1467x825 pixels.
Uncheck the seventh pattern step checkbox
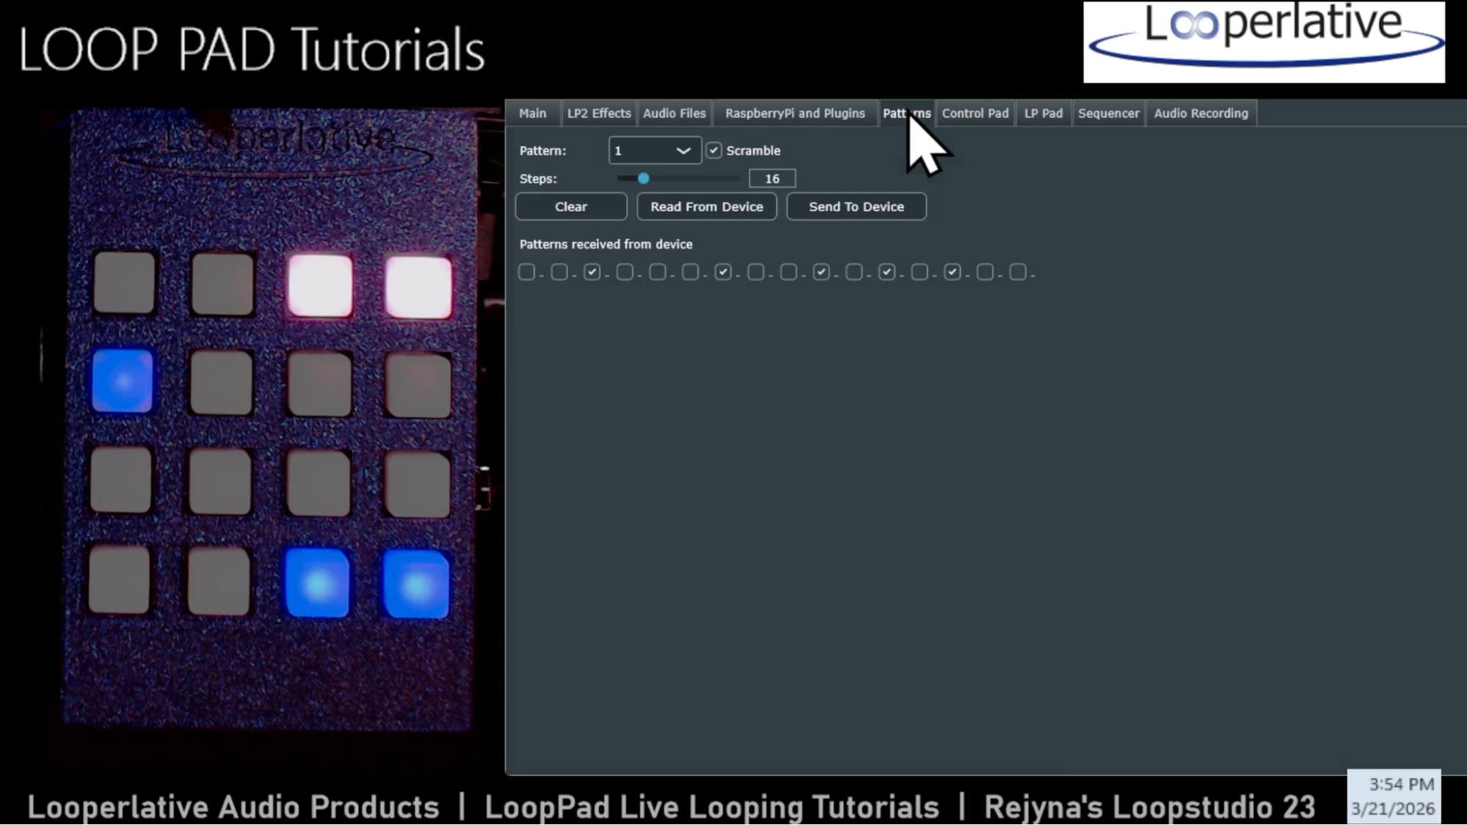click(x=723, y=273)
